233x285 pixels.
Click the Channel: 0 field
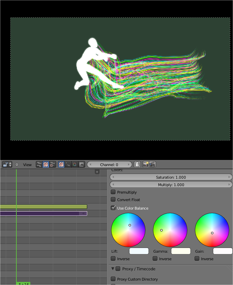pos(109,165)
